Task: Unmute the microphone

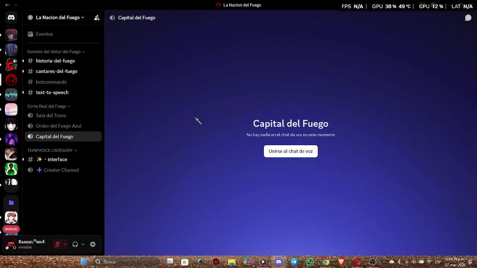Action: tap(57, 244)
